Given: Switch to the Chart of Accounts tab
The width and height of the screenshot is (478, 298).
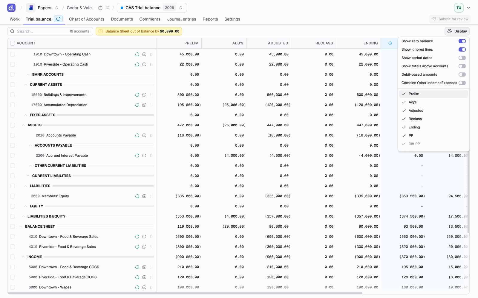Looking at the screenshot, I should (x=87, y=19).
